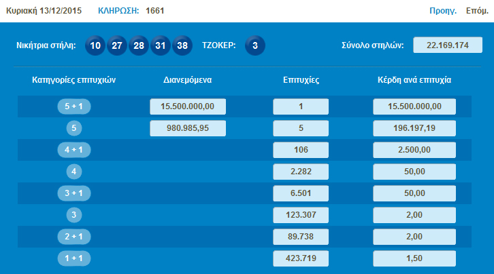Select the 3 + 1 category badge
This screenshot has height=274, width=494.
coord(74,193)
